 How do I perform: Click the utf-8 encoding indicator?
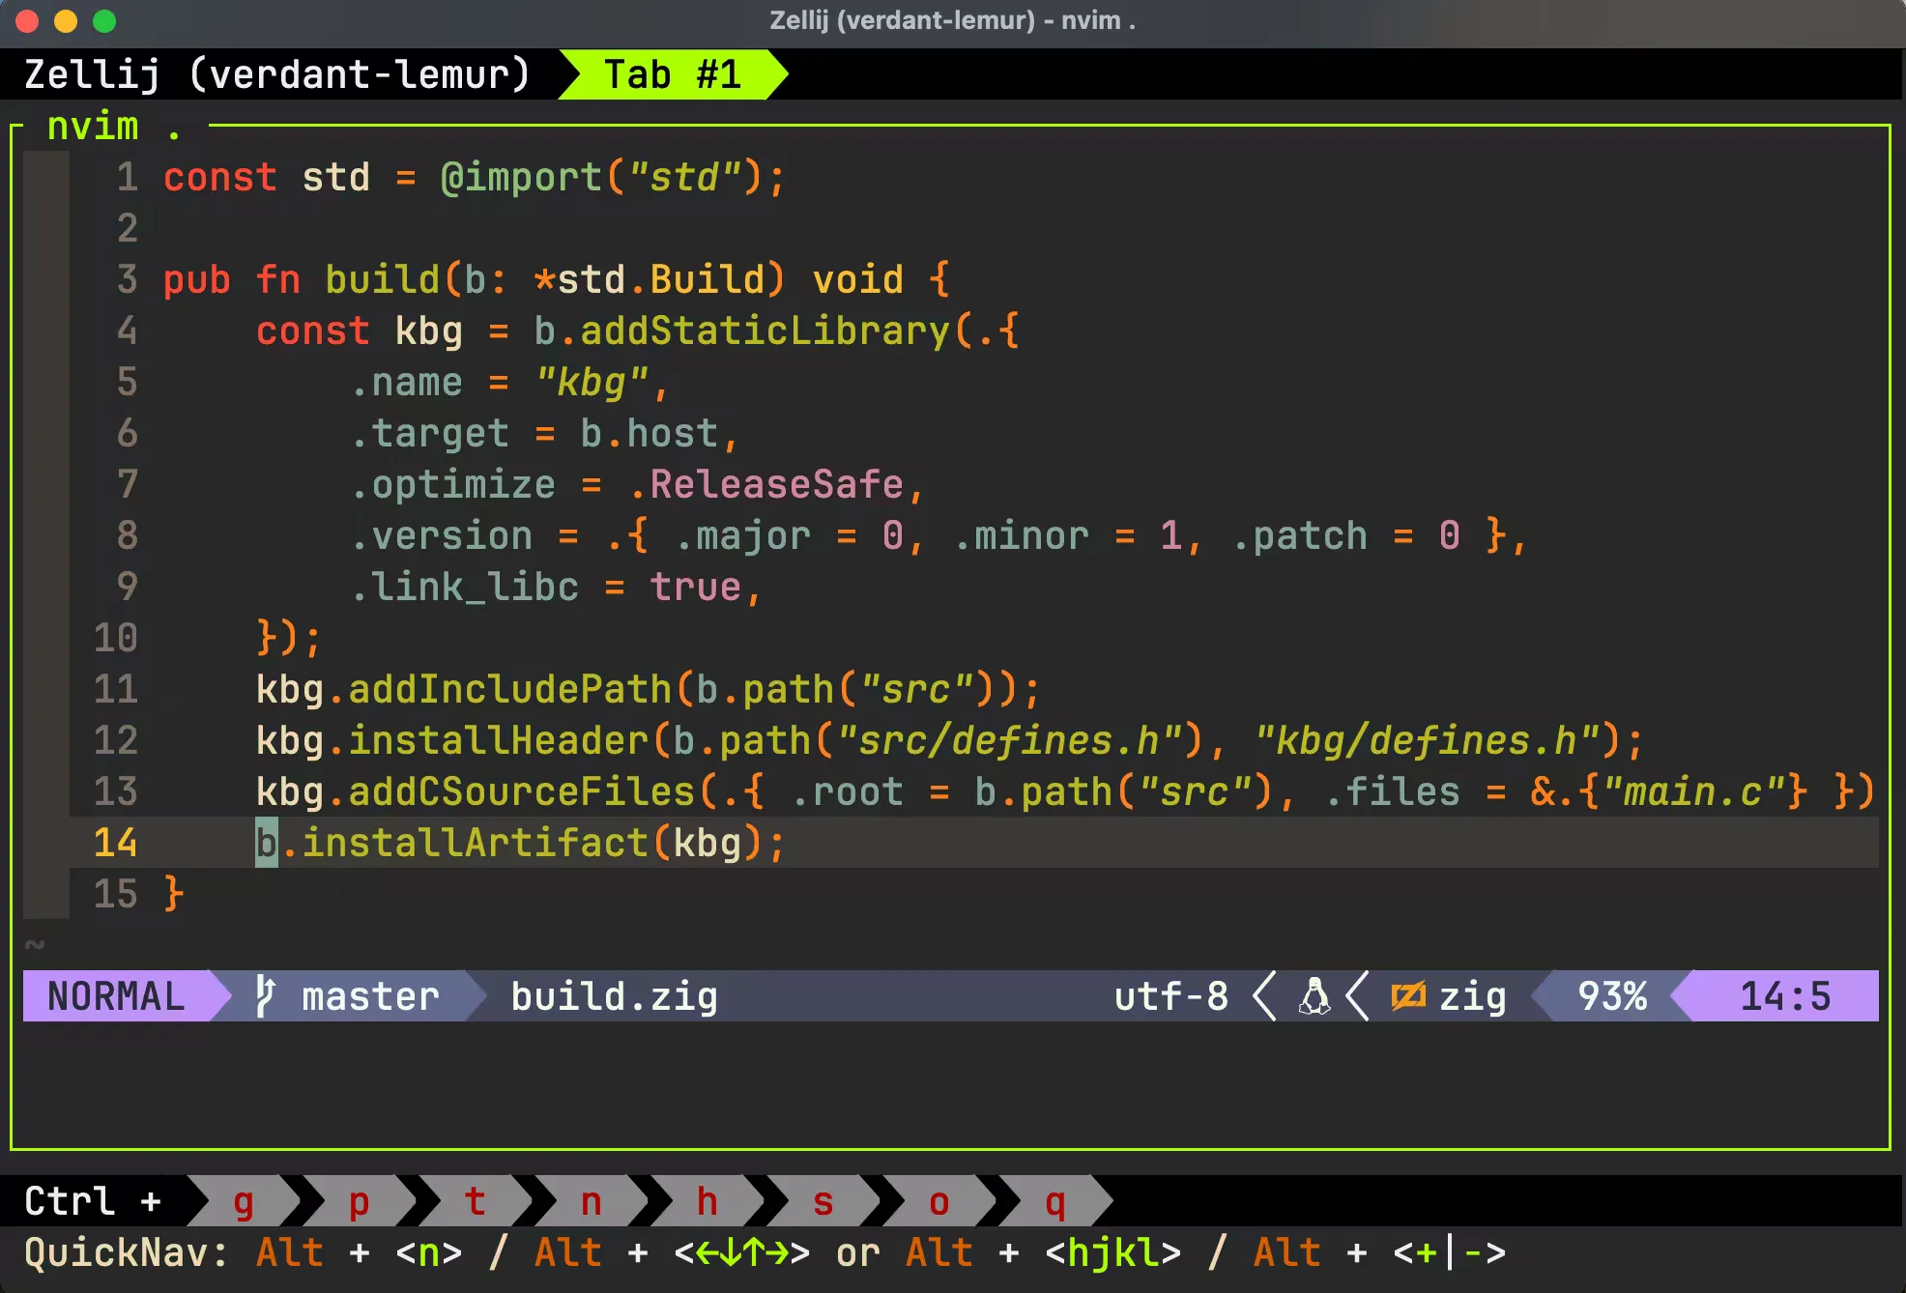[x=1170, y=996]
